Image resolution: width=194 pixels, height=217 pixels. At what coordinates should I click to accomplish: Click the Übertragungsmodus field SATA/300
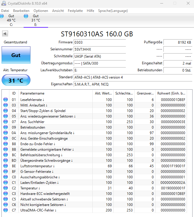coord(100,63)
